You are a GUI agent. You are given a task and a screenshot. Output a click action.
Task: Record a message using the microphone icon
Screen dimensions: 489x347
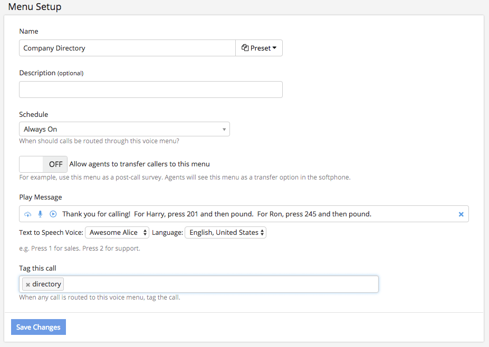click(40, 214)
